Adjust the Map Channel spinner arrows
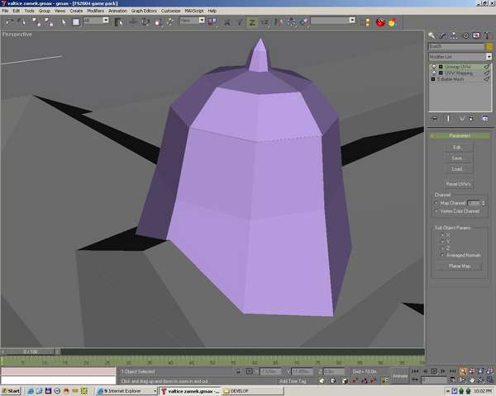Screen dimensions: 496x396 (x=483, y=203)
